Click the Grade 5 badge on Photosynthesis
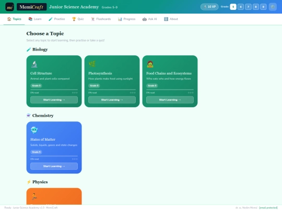This screenshot has height=211, width=282. point(94,85)
